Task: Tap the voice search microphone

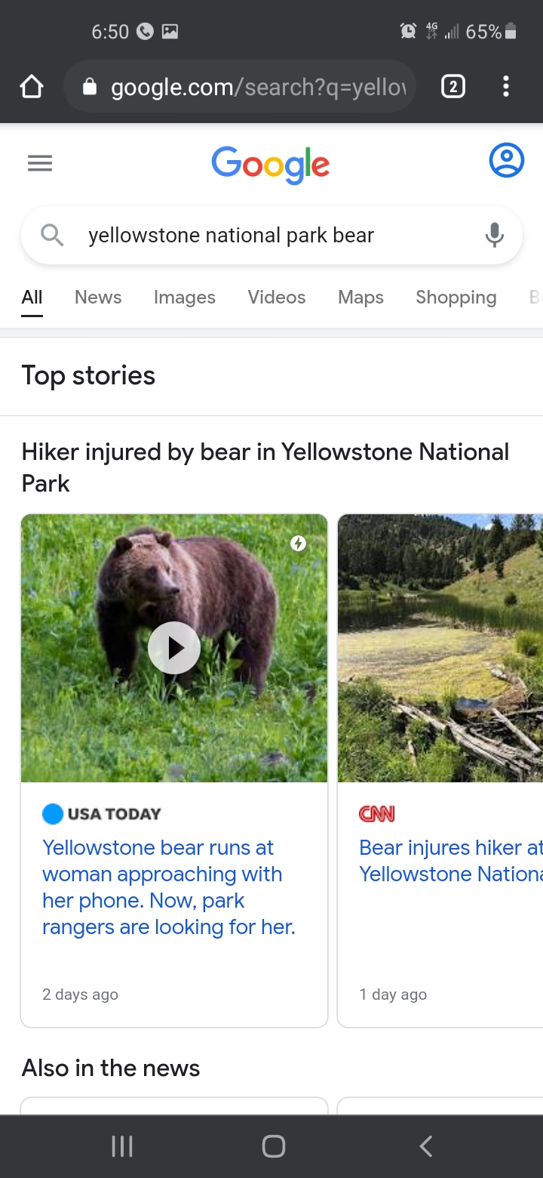Action: coord(495,236)
